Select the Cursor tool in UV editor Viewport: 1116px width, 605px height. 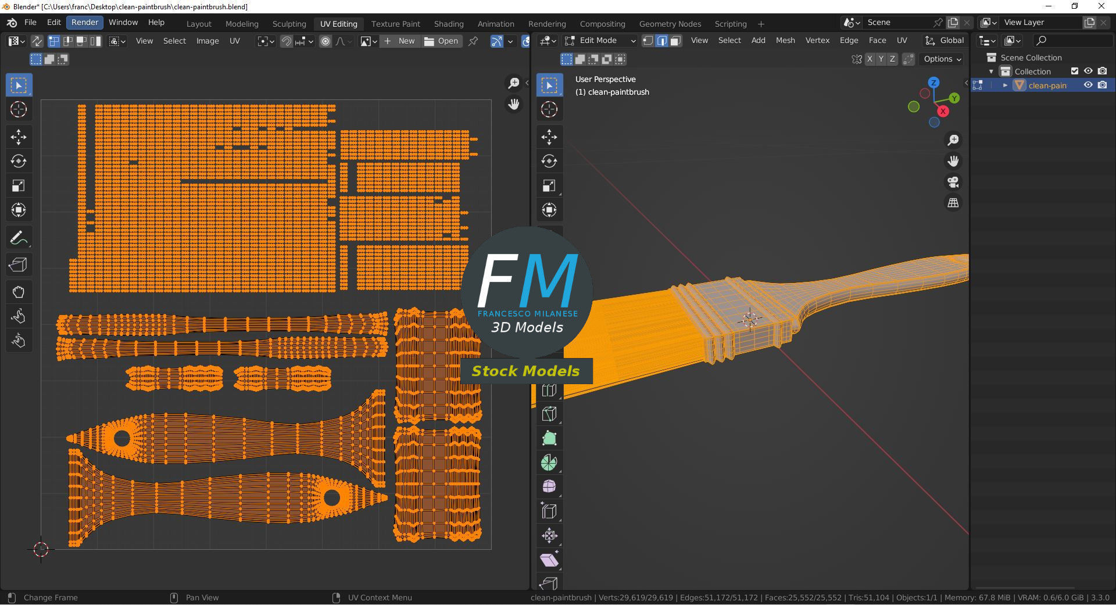[x=19, y=109]
